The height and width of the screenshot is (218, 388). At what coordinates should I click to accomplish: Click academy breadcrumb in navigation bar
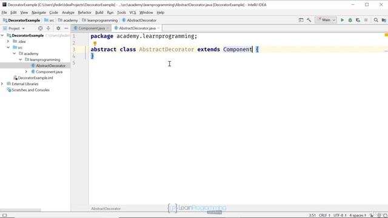point(68,20)
